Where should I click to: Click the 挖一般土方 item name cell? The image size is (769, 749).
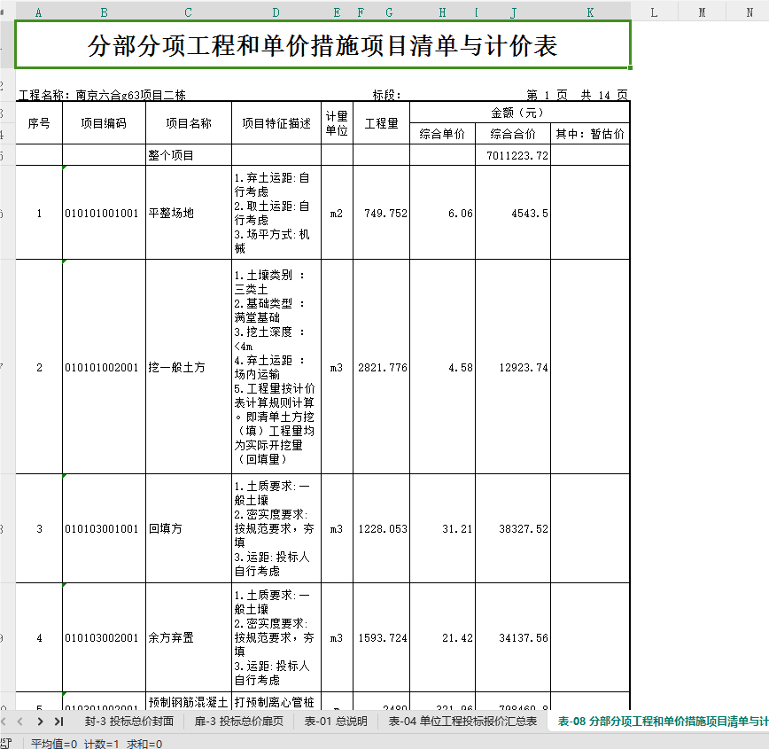(x=189, y=367)
